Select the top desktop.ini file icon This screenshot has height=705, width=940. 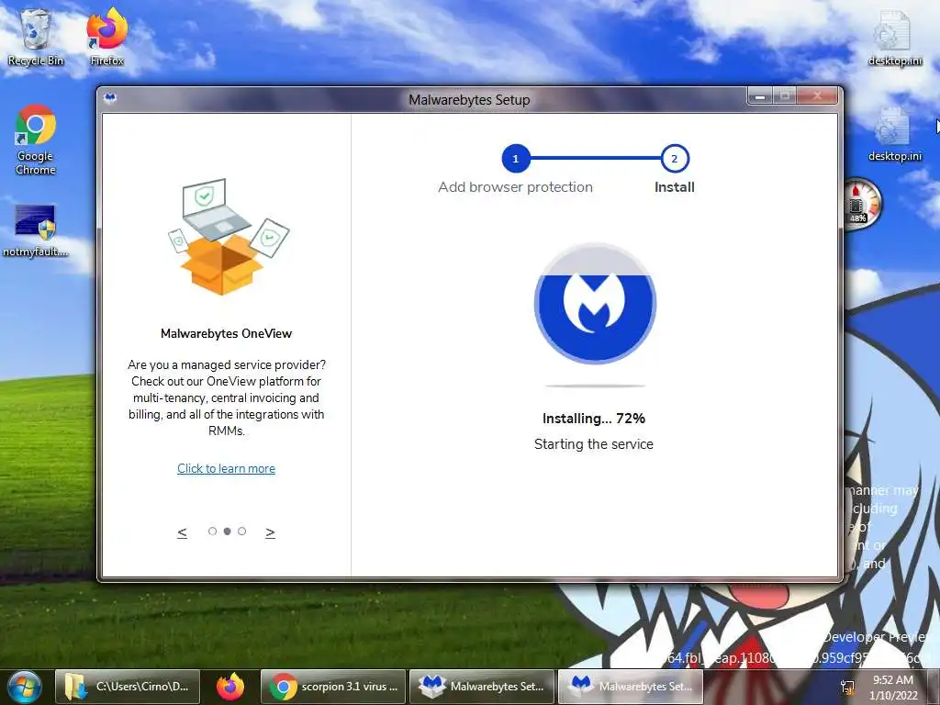pos(894,39)
